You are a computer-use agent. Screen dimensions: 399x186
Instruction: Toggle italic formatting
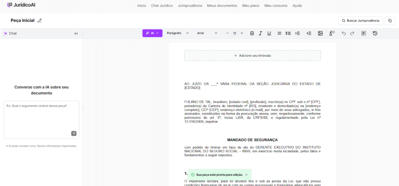pos(260,33)
